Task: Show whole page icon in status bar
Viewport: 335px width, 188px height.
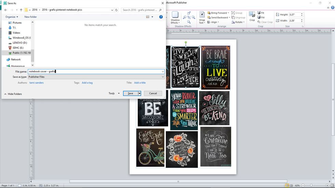Action: click(332, 186)
